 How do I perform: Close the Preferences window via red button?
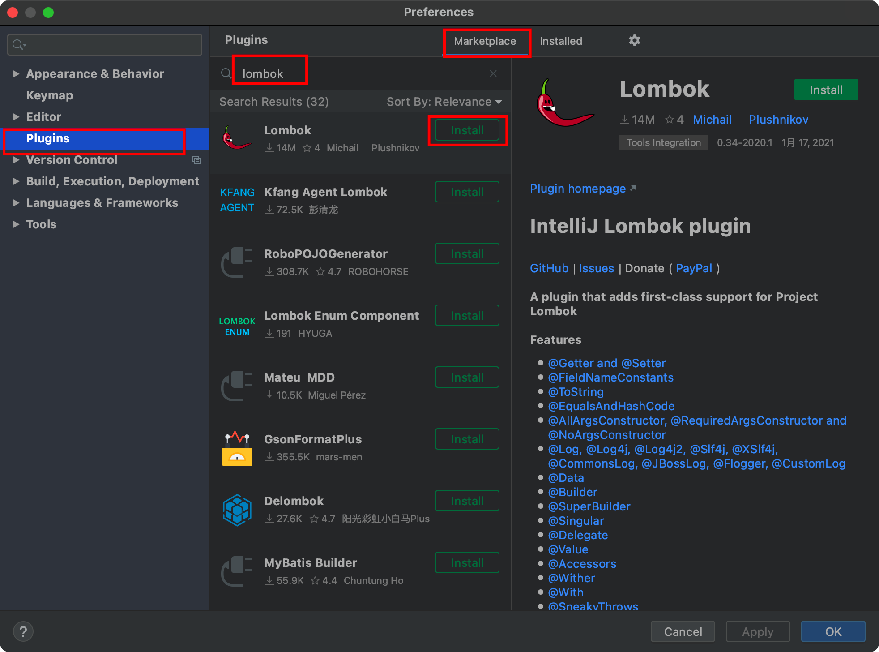click(13, 13)
